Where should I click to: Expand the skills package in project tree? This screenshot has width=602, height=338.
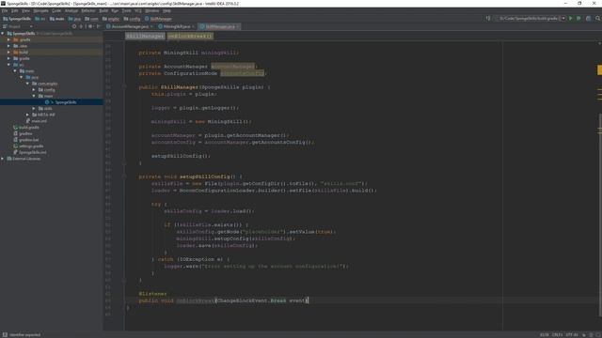point(34,109)
